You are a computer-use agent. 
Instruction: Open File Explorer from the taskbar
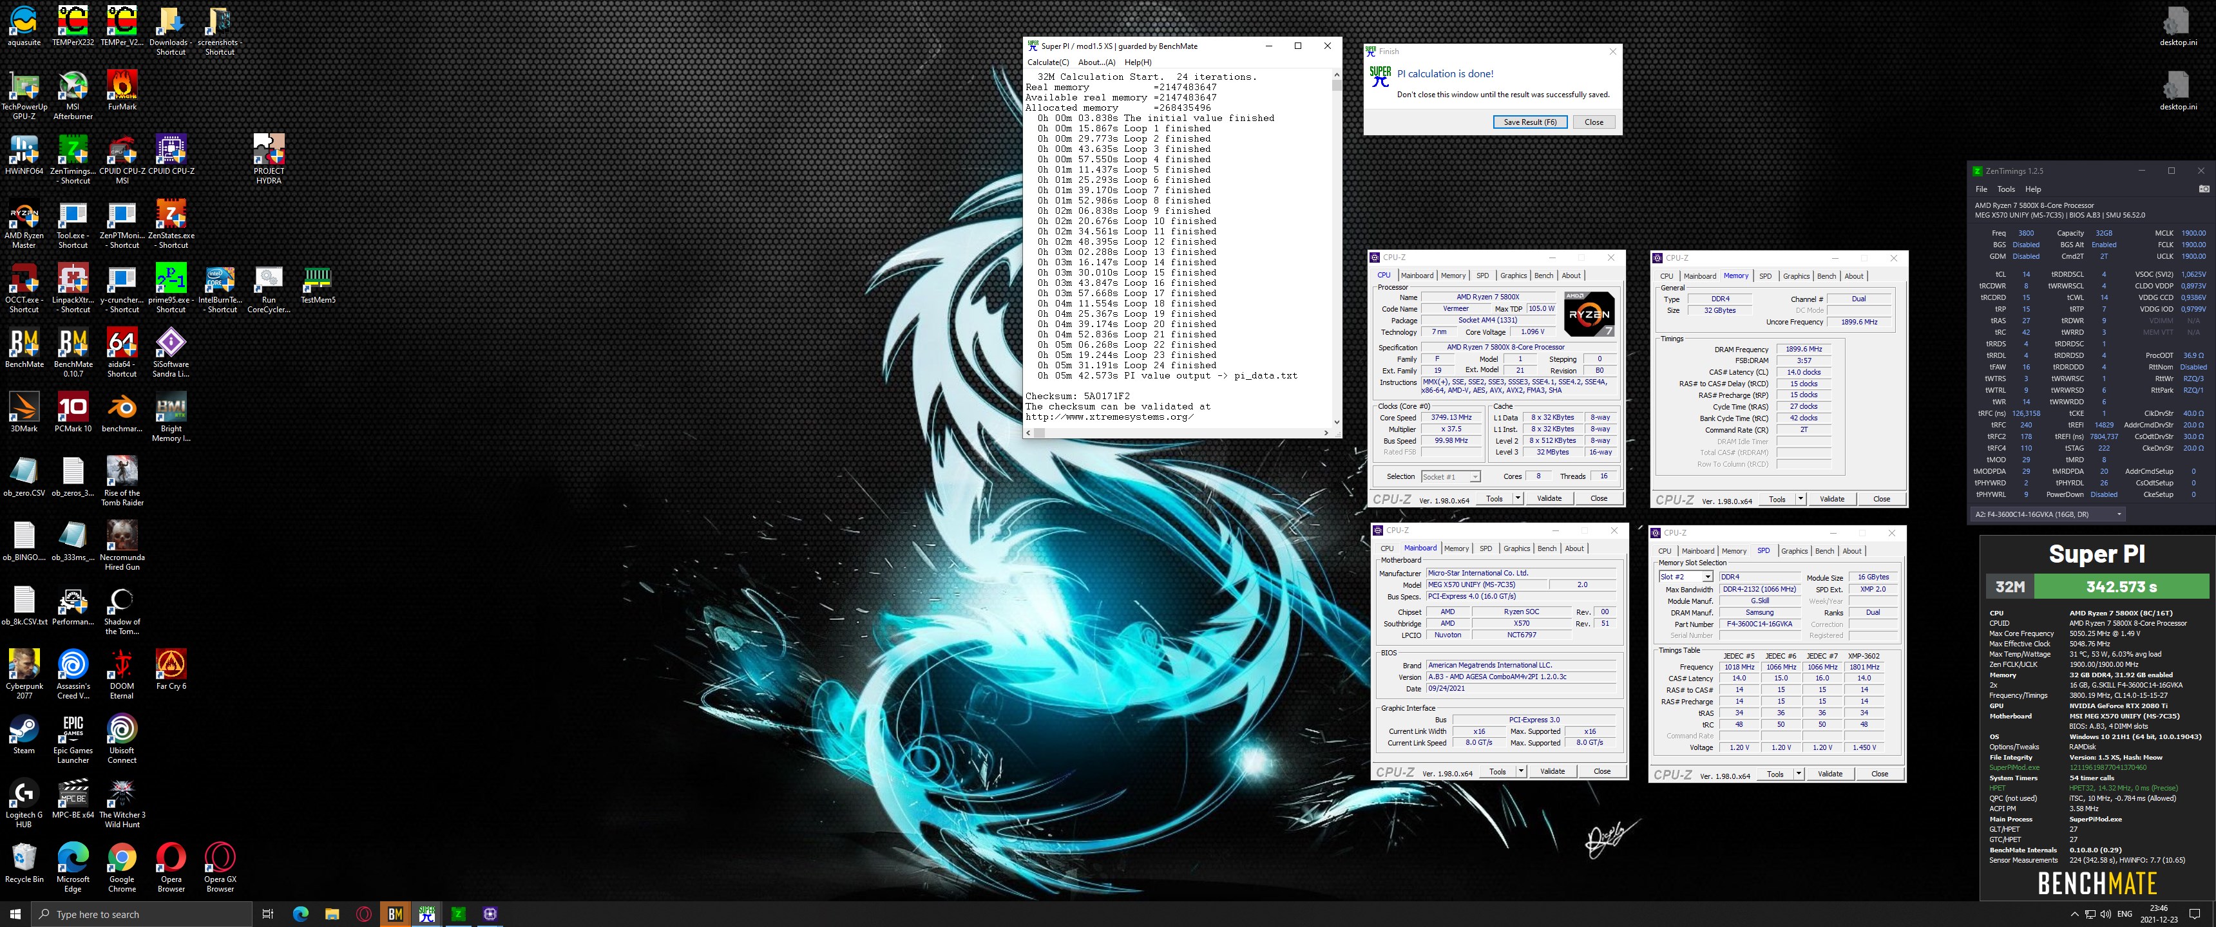pyautogui.click(x=332, y=914)
